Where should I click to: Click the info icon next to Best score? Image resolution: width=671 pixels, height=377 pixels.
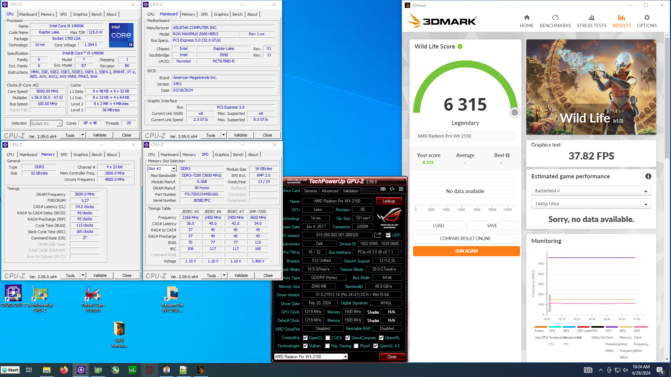click(x=507, y=155)
